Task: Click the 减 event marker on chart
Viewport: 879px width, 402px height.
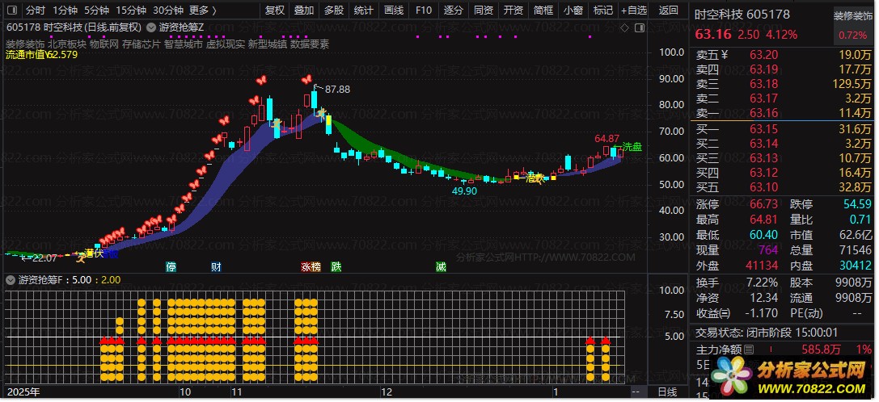Action: pos(442,267)
